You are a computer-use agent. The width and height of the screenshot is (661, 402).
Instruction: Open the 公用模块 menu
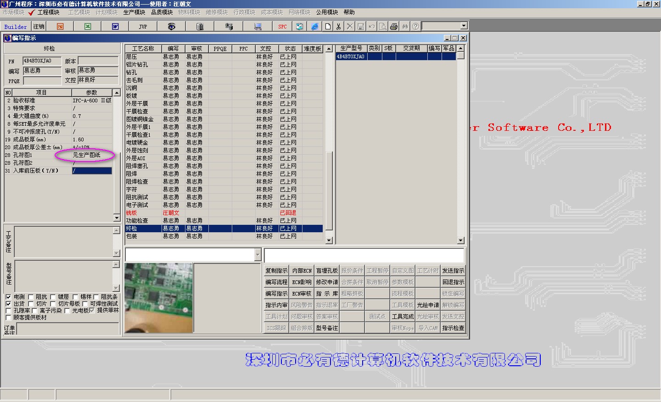pyautogui.click(x=327, y=12)
